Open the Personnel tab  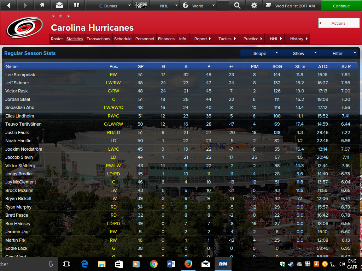145,39
